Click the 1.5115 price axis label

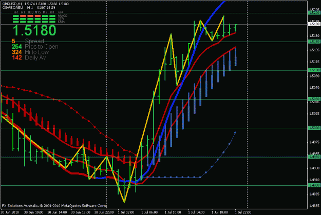[314, 62]
